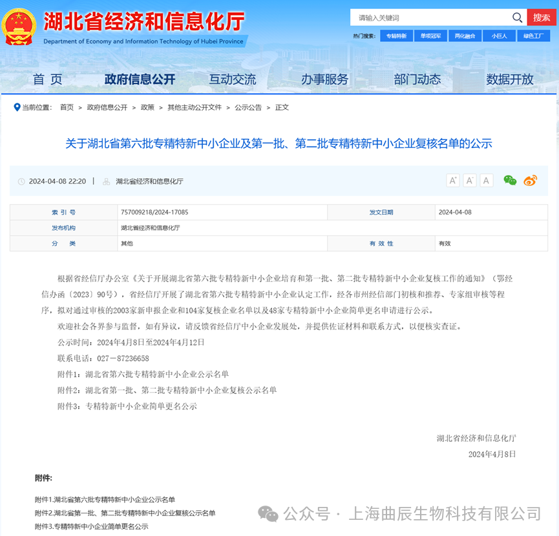Screen dimensions: 559x536
Task: Switch to the 互动交流 section
Action: click(234, 79)
